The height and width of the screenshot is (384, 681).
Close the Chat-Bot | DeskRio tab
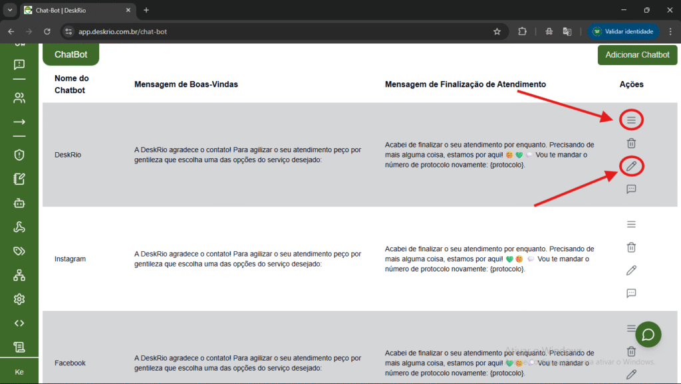click(x=128, y=10)
